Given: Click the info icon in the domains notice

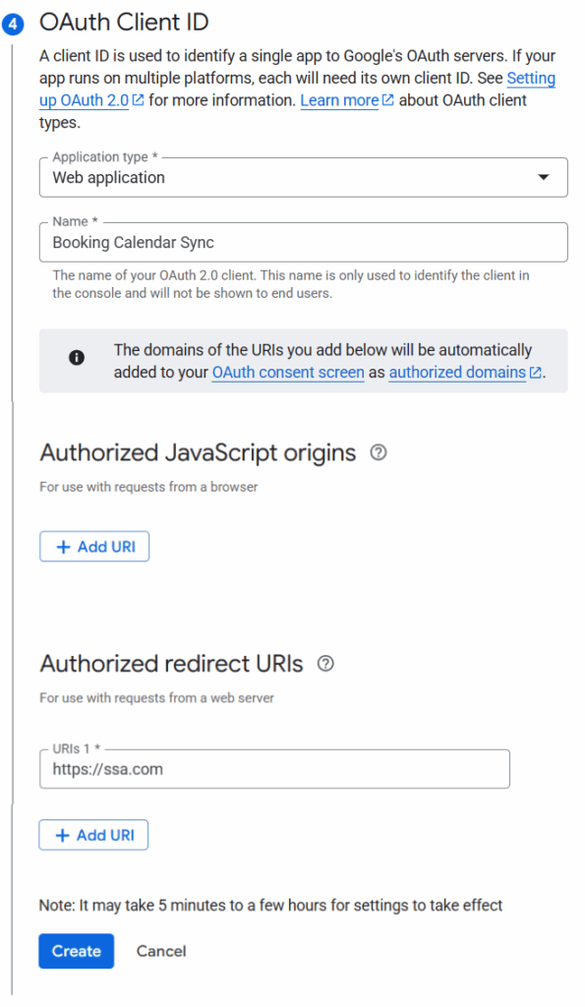Looking at the screenshot, I should point(77,358).
